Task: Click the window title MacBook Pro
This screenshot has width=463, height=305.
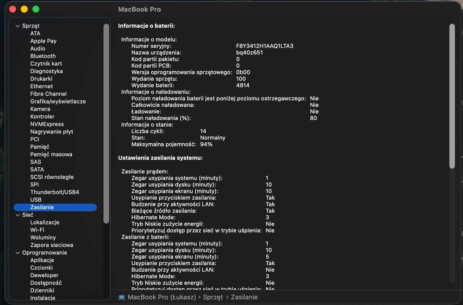Action: click(x=139, y=9)
